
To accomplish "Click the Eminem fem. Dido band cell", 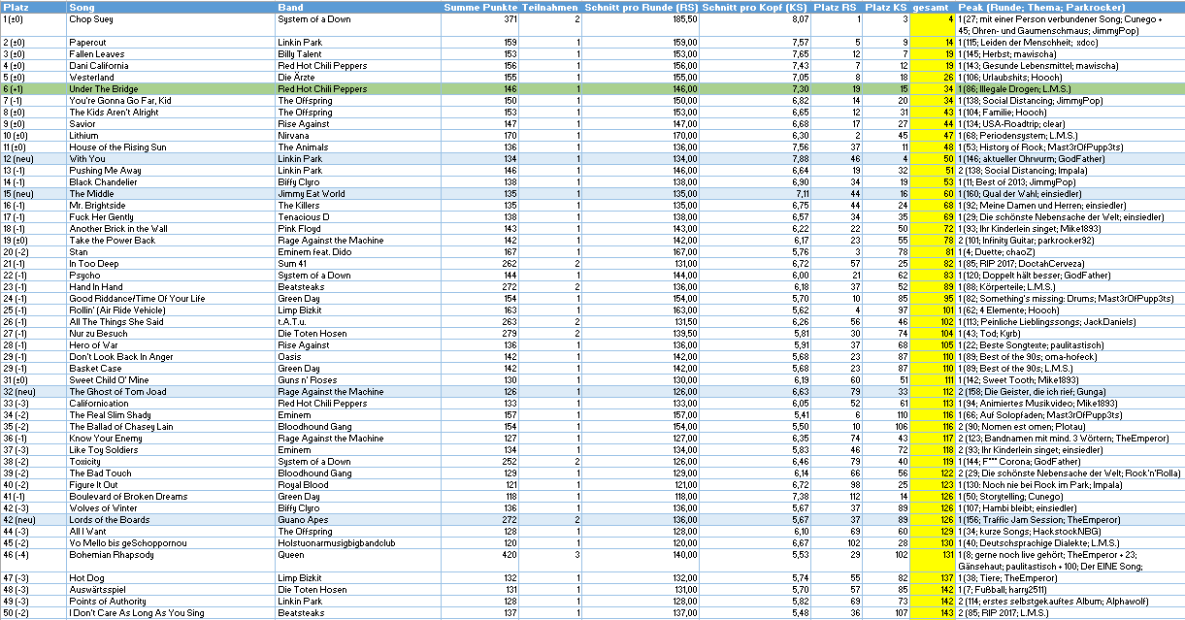I will point(357,252).
